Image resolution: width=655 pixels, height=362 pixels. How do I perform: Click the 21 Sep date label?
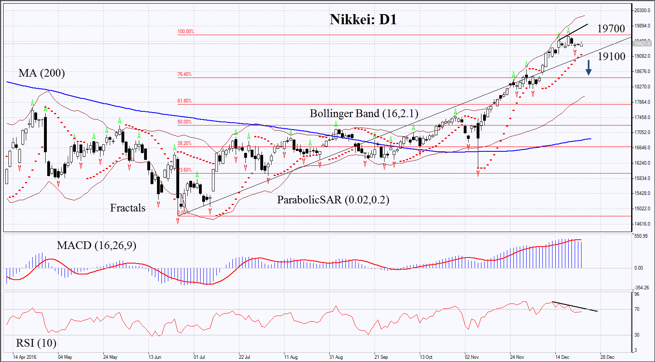click(381, 357)
